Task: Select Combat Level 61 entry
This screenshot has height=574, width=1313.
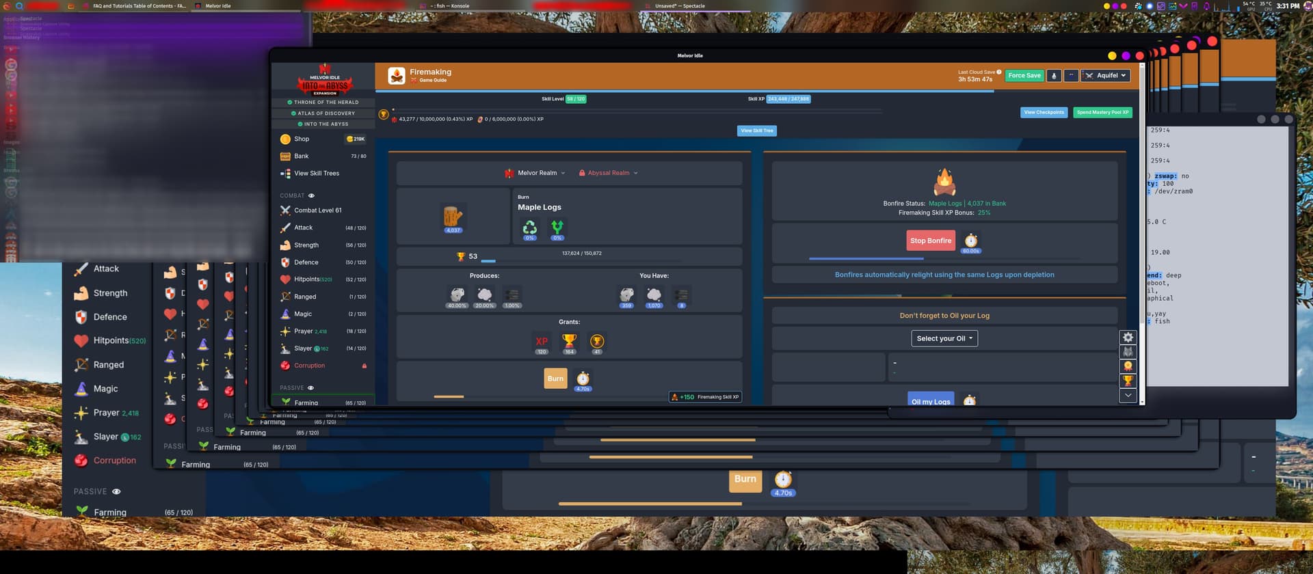Action: point(323,210)
